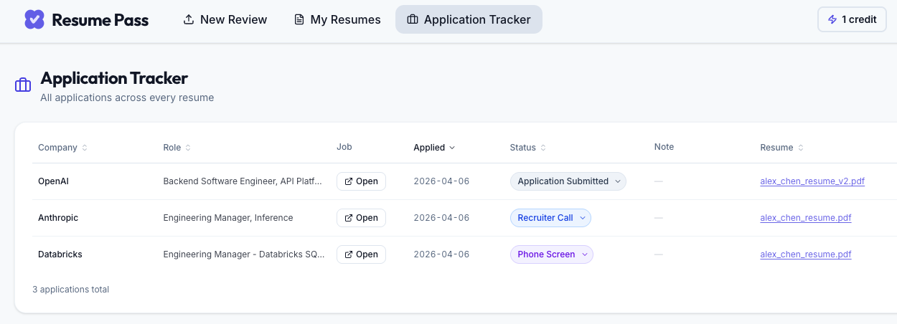897x324 pixels.
Task: Select the Application Tracker tab
Action: (469, 19)
